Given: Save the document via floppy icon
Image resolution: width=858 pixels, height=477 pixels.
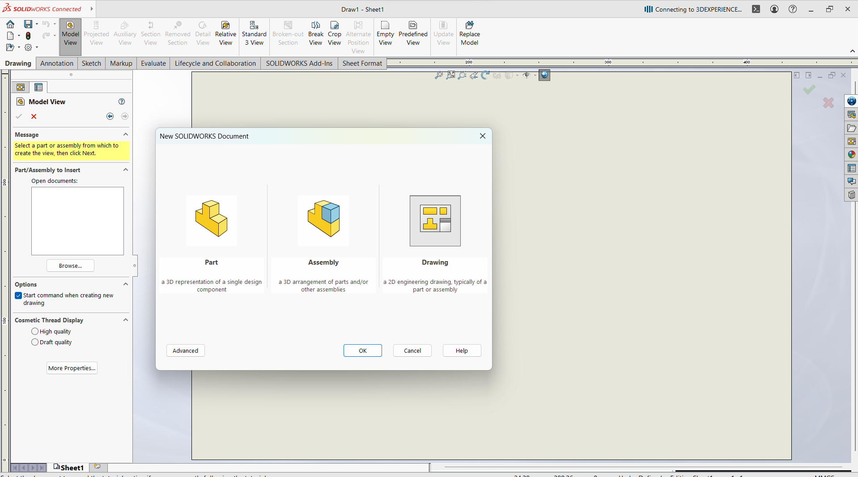Looking at the screenshot, I should coord(28,24).
